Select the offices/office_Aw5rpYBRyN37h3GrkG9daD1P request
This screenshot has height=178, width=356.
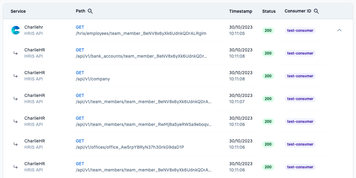click(130, 147)
